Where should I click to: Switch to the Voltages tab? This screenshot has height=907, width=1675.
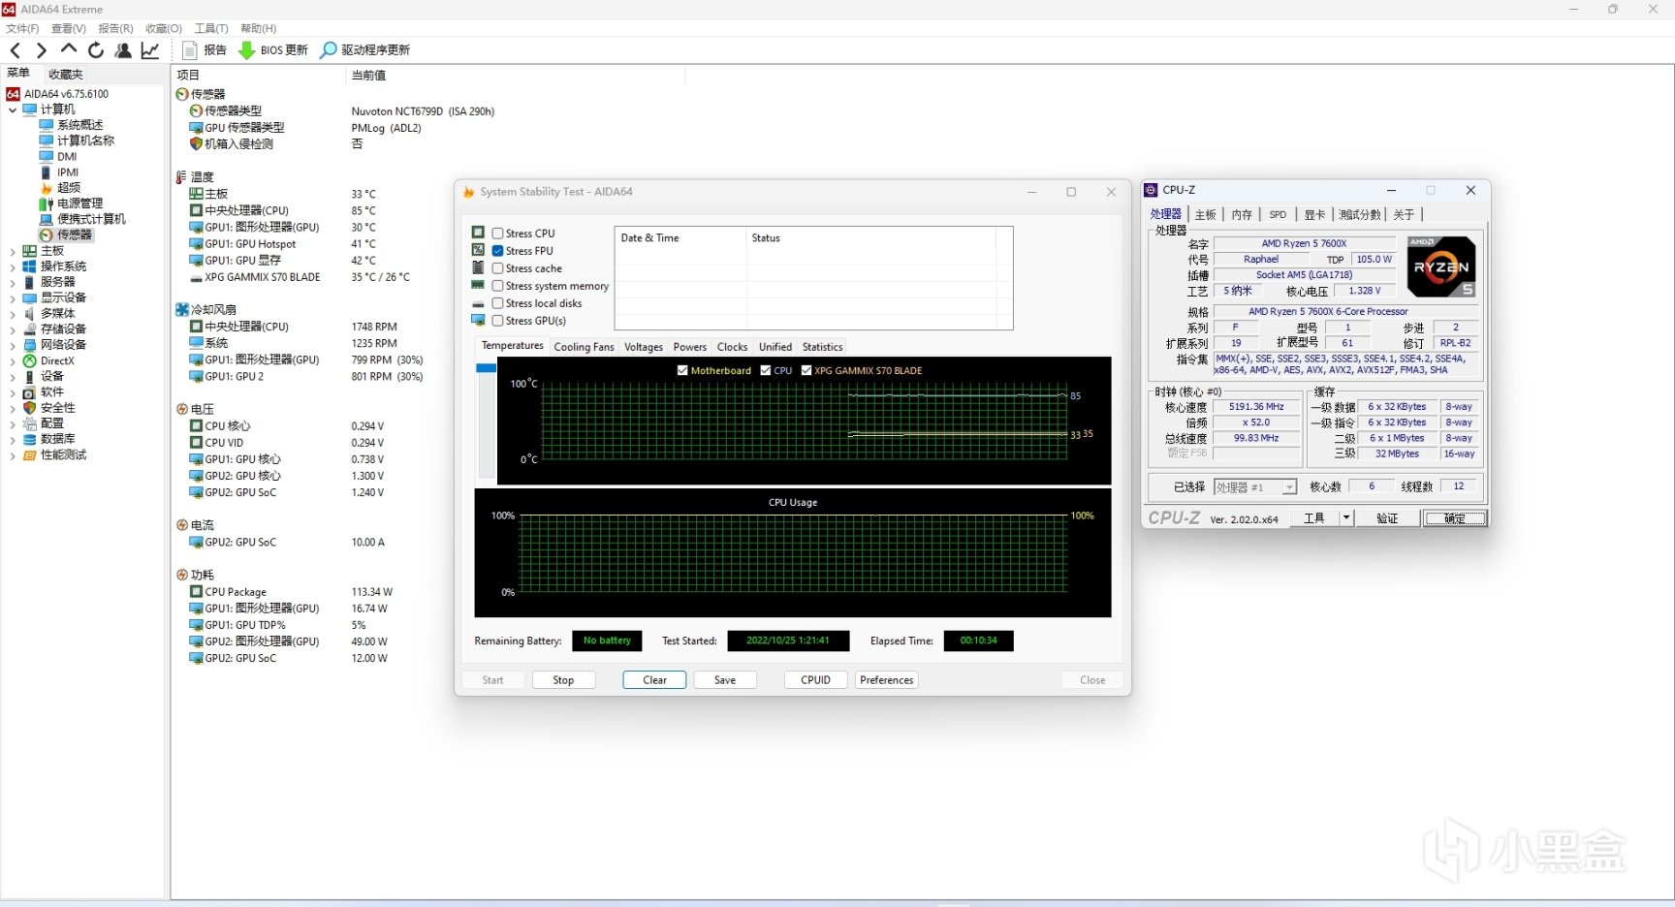pos(644,347)
